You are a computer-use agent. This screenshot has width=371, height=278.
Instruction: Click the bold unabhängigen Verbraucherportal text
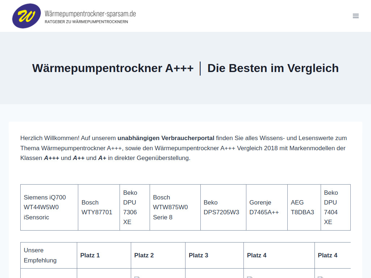(x=166, y=138)
